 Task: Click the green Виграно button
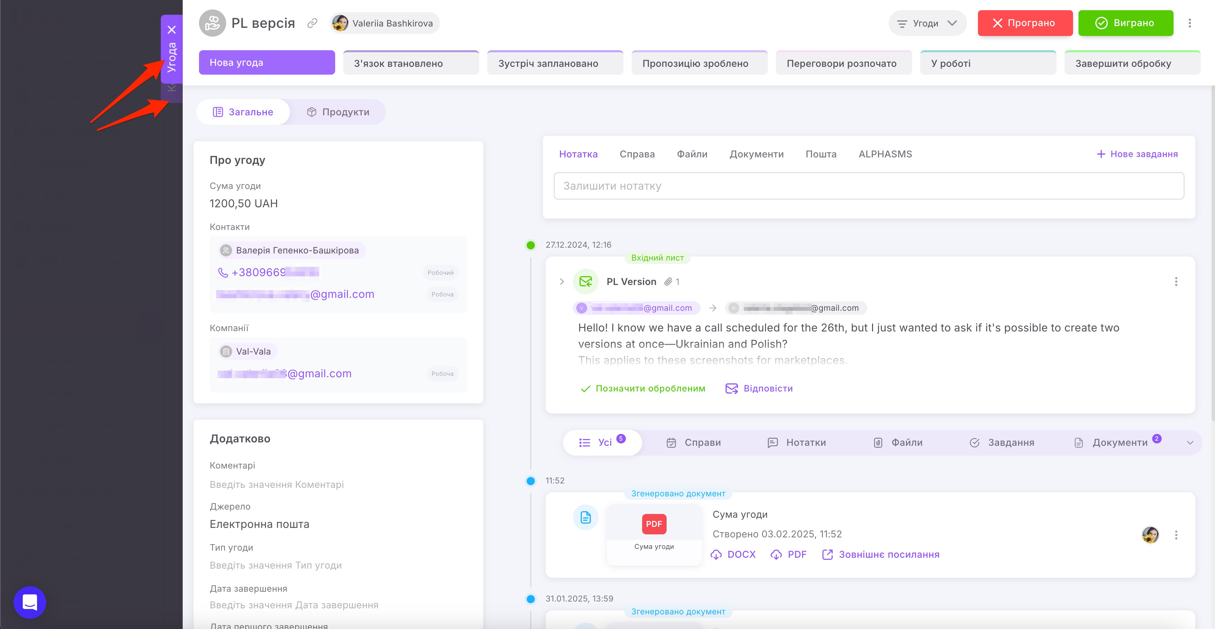point(1125,23)
